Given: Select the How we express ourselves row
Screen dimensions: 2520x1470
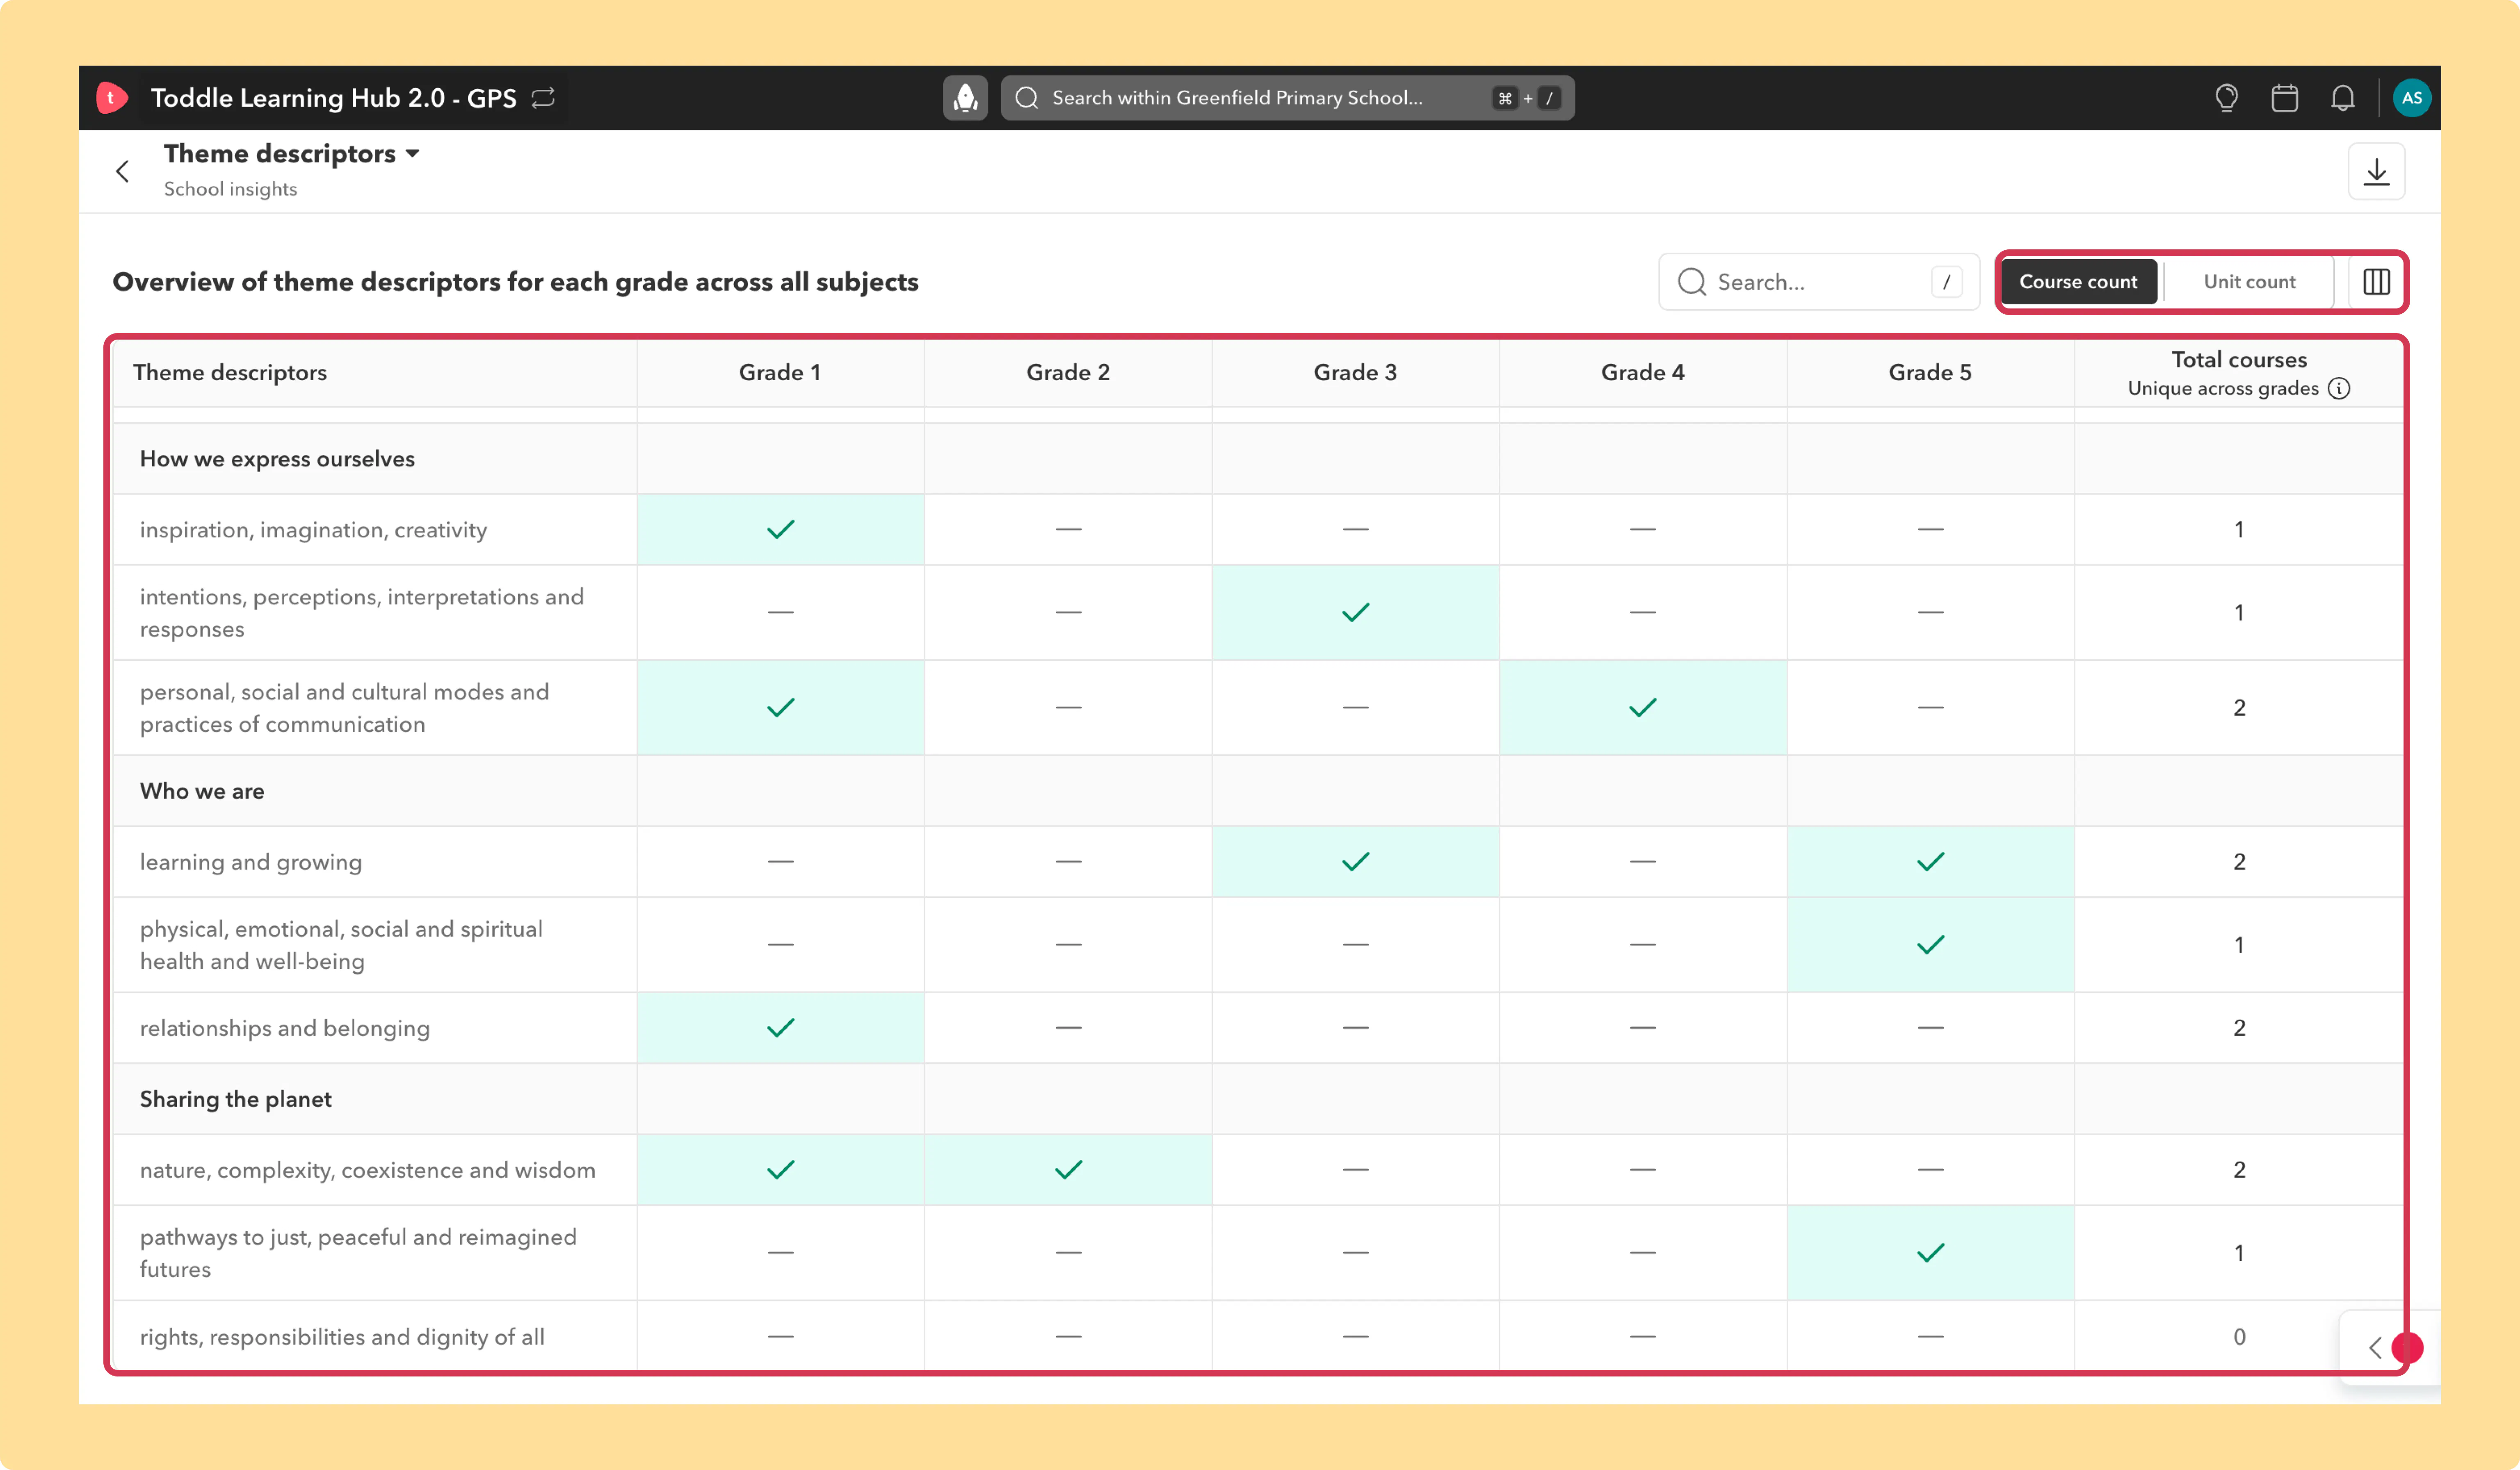Looking at the screenshot, I should (x=1258, y=459).
